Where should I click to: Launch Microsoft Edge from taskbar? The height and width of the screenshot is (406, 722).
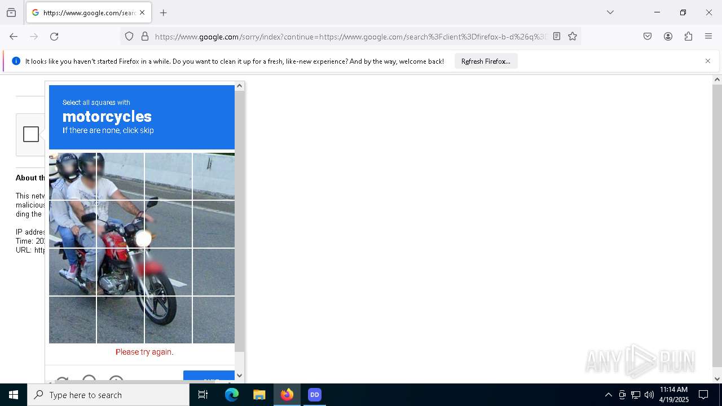232,395
